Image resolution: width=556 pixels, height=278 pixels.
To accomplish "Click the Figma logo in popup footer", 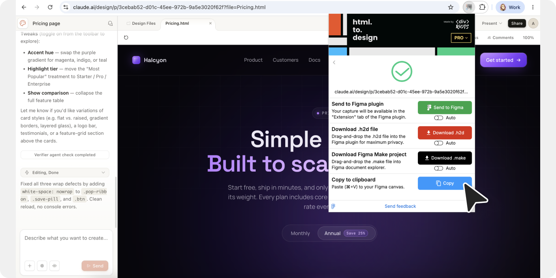I will click(x=334, y=206).
